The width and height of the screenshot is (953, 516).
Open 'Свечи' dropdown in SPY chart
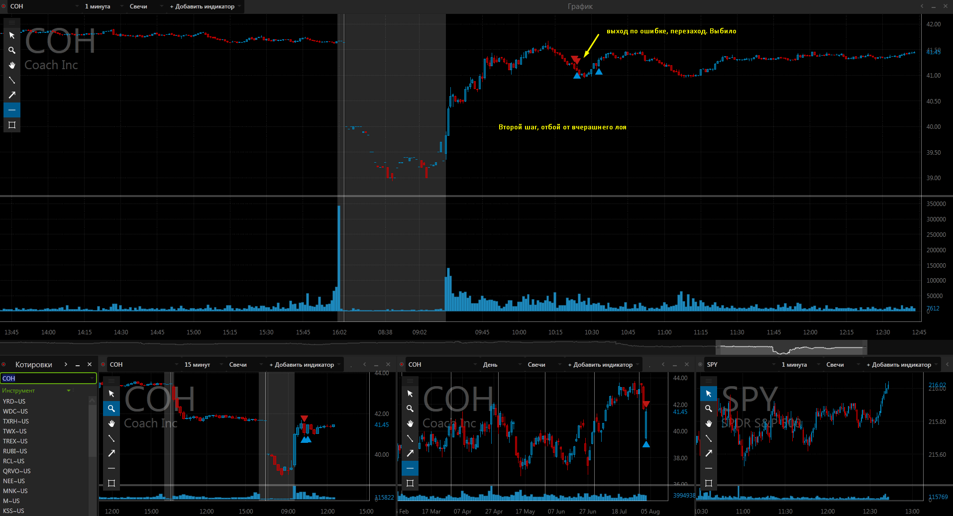843,365
